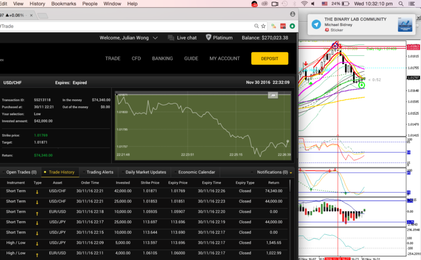Screen dimensions: 421x260
Task: Click the up arrow of the EUR/USD 10,000.00 trade
Action: pos(37,213)
